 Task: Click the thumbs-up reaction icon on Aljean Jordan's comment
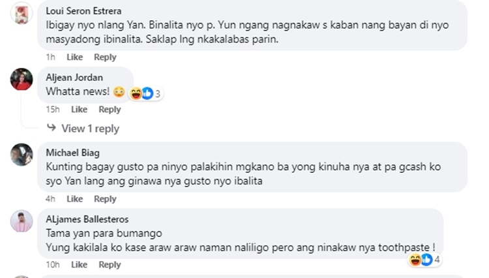[x=147, y=93]
